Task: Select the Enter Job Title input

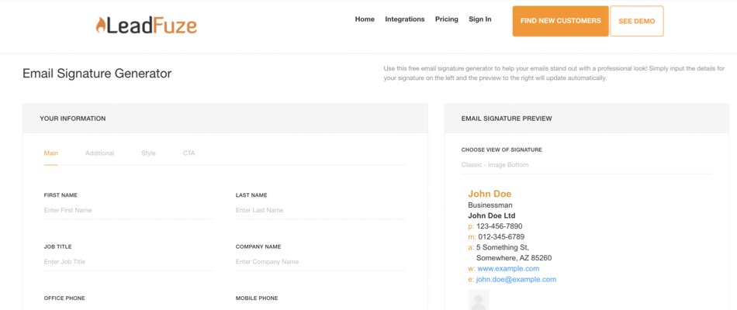Action: click(x=128, y=262)
